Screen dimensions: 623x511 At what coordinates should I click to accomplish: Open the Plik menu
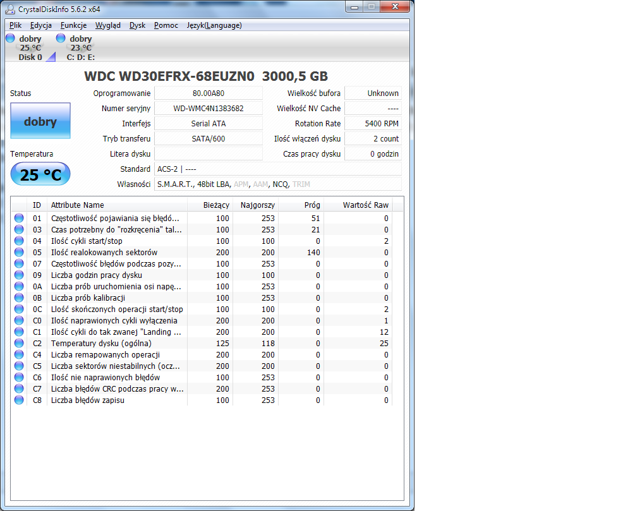click(x=16, y=25)
